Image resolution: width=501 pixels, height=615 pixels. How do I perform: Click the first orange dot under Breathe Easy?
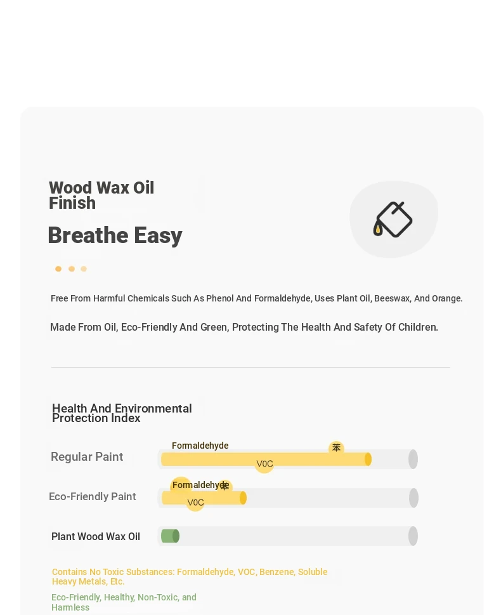(58, 268)
